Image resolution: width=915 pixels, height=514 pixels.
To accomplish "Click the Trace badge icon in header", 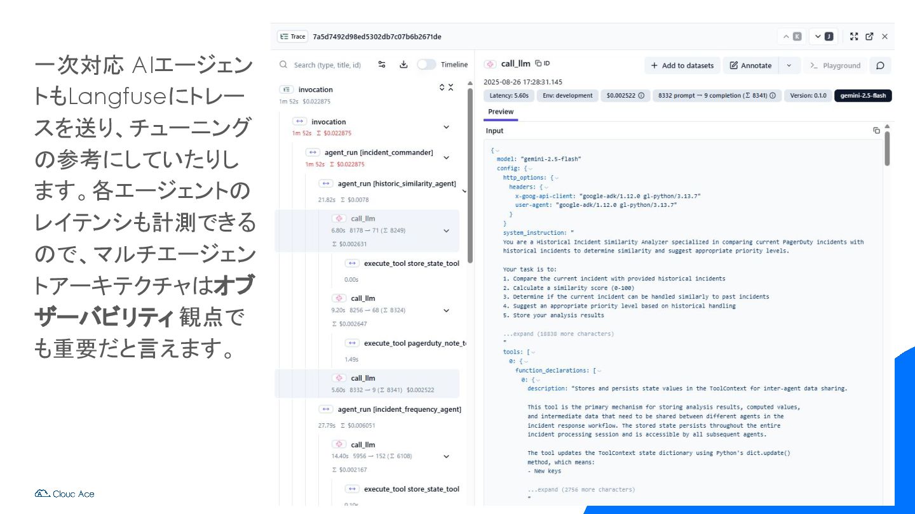I will pos(293,37).
